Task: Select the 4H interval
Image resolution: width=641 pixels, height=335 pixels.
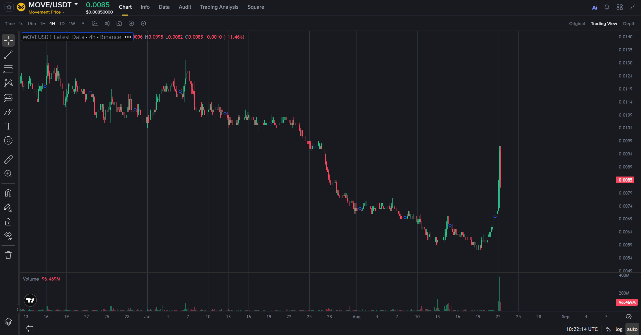Action: [x=52, y=24]
